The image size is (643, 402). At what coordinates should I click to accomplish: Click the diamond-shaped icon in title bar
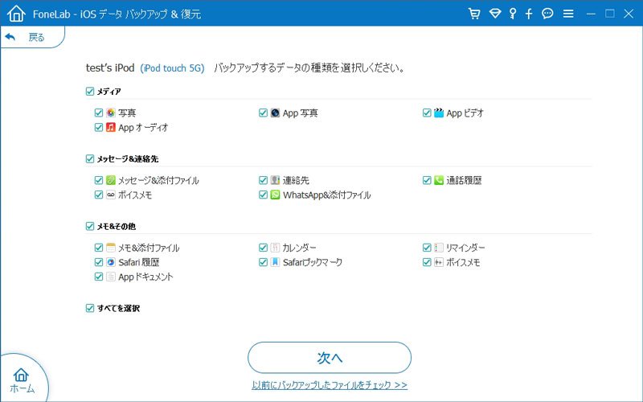(x=495, y=14)
